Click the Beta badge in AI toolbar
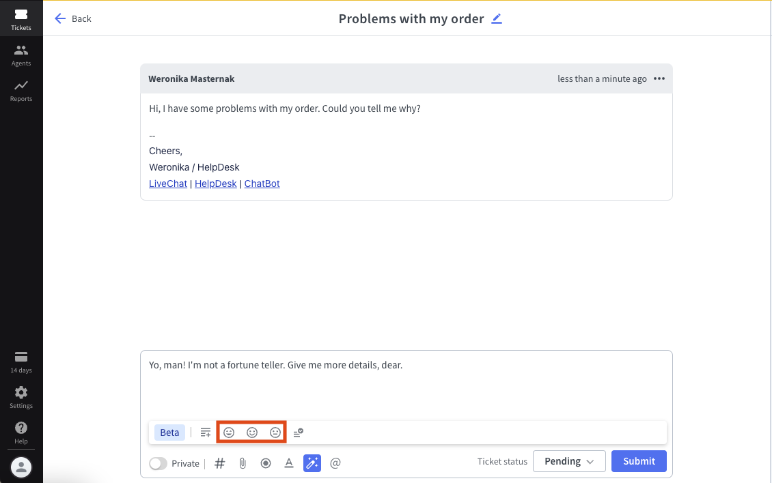The image size is (772, 483). click(169, 433)
